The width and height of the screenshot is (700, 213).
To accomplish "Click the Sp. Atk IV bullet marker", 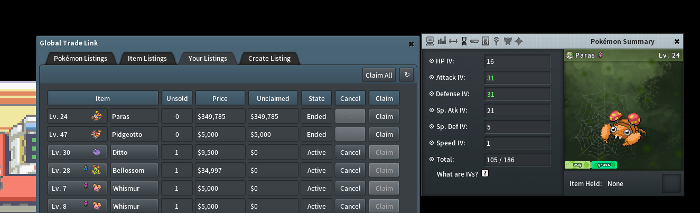I will (432, 110).
